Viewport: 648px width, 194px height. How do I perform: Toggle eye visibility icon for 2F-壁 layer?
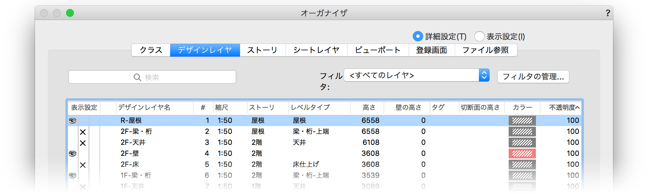(x=73, y=154)
